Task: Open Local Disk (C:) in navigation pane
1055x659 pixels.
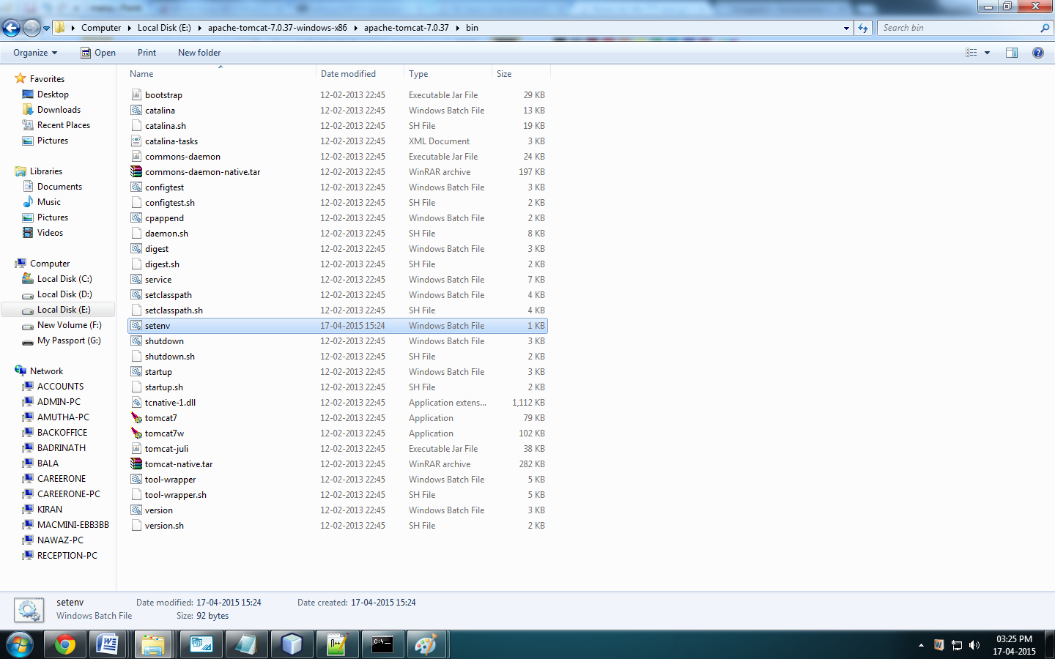Action: [64, 279]
